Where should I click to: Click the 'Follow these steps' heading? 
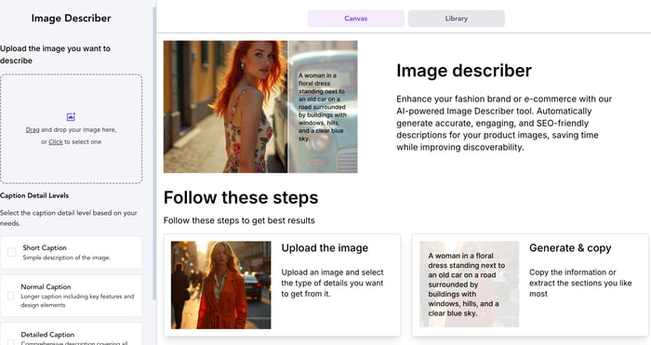241,198
